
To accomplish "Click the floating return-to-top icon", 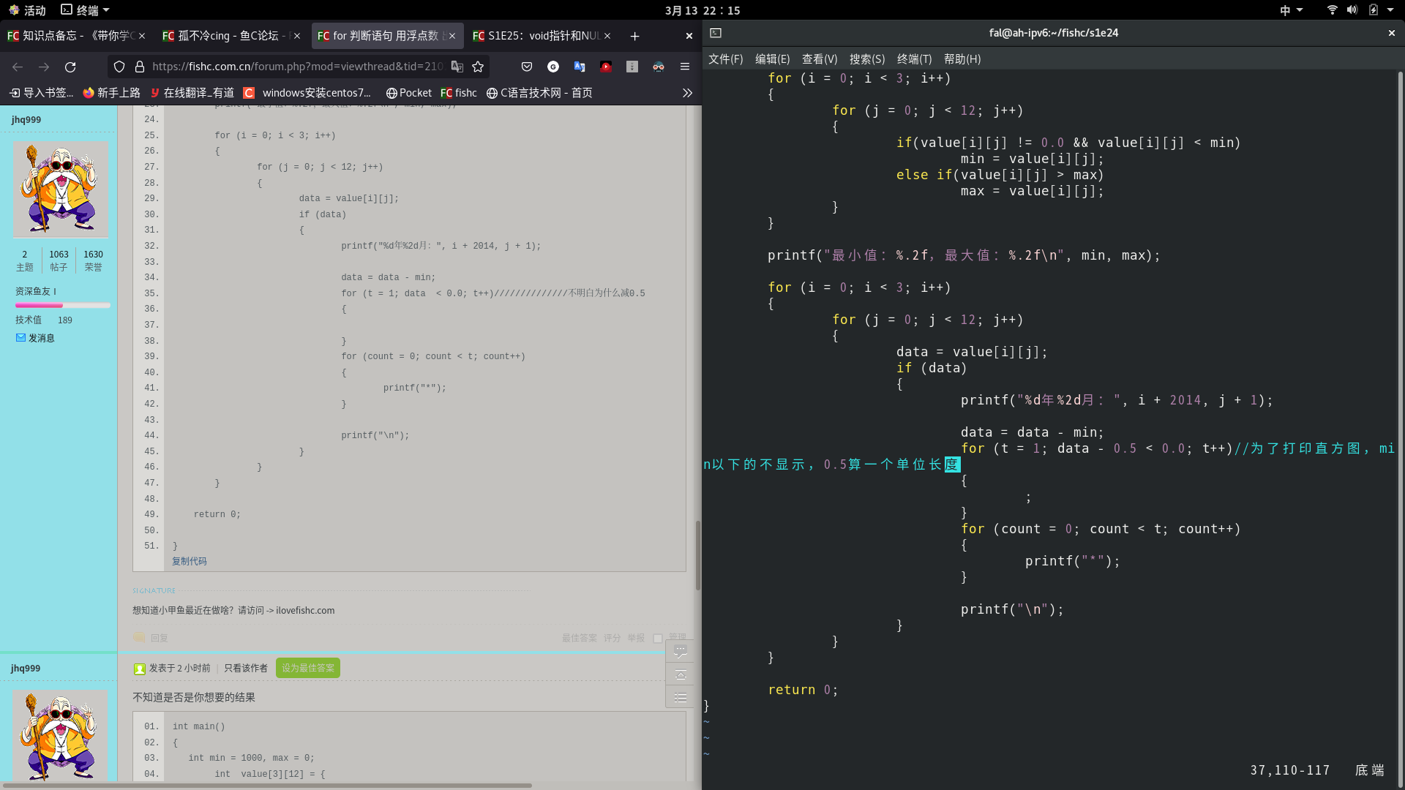I will [x=681, y=674].
